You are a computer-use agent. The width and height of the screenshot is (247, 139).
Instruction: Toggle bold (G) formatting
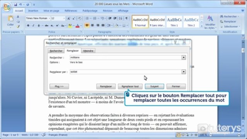coord(28,25)
